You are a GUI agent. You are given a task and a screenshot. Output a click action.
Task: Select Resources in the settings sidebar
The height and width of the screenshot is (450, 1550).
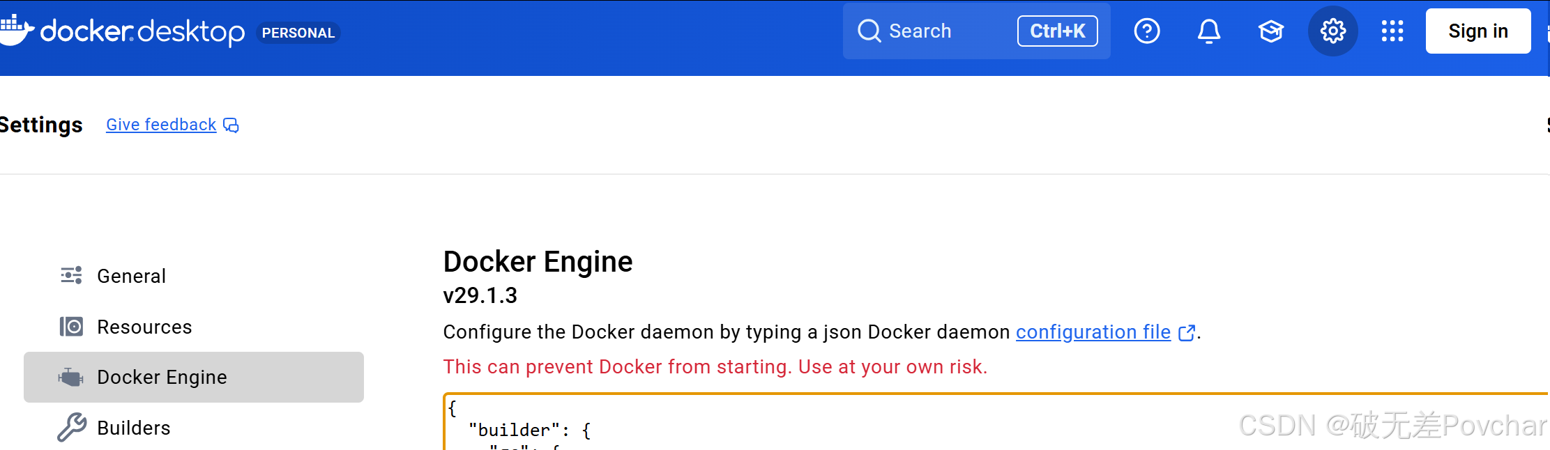pyautogui.click(x=194, y=327)
